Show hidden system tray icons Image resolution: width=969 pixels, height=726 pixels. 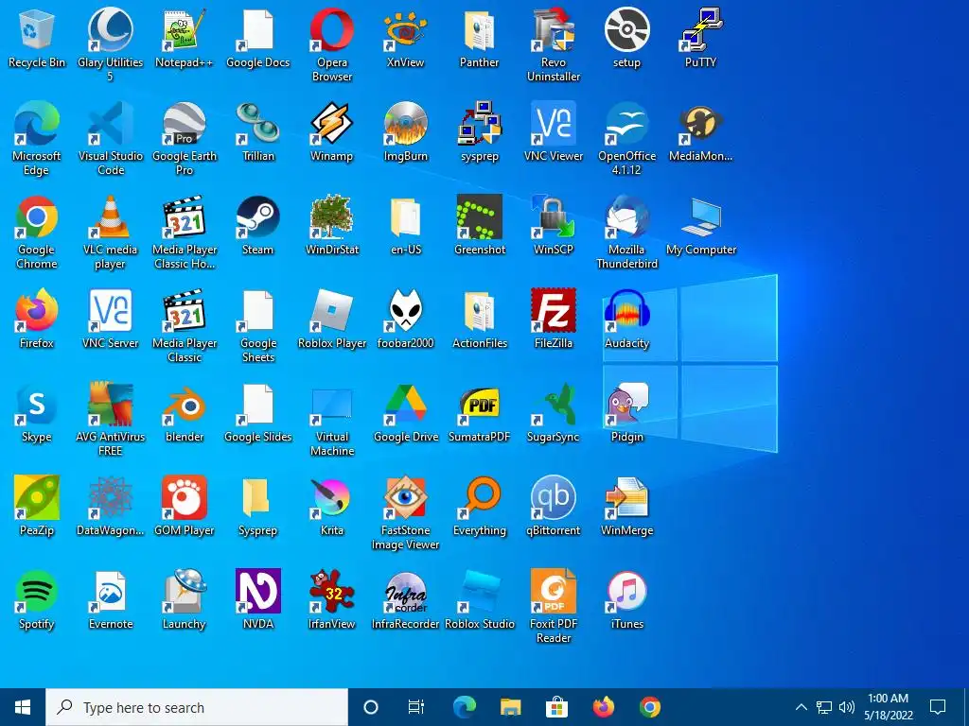tap(801, 707)
